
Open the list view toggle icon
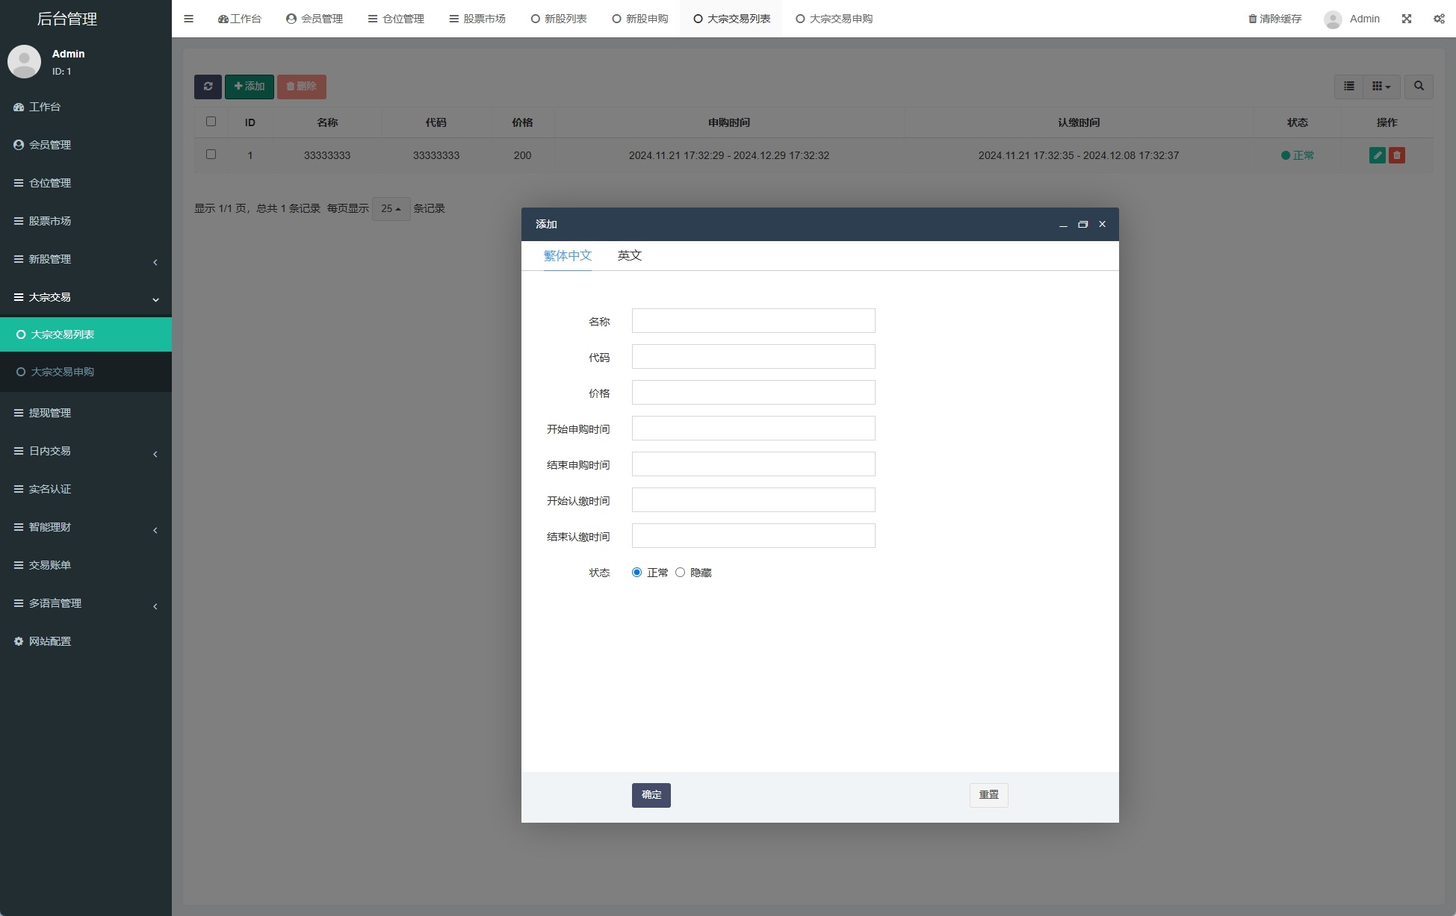[1348, 87]
